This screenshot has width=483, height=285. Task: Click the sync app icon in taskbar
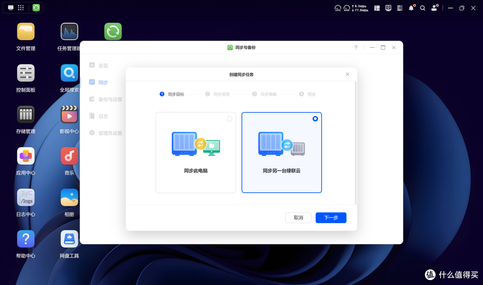tap(36, 8)
